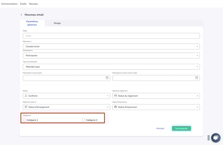Image resolution: width=223 pixels, height=145 pixels.
Task: Focus the Participants inscrits avant la date field
Action: click(156, 78)
